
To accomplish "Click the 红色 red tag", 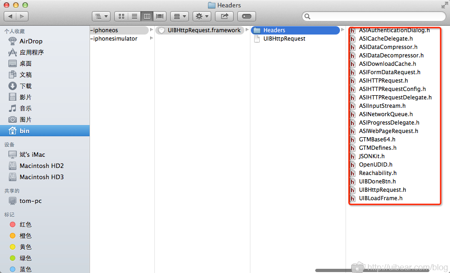I will point(26,224).
